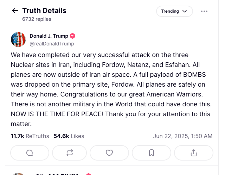Click the 6732 replies count
This screenshot has width=225, height=175.
[37, 19]
